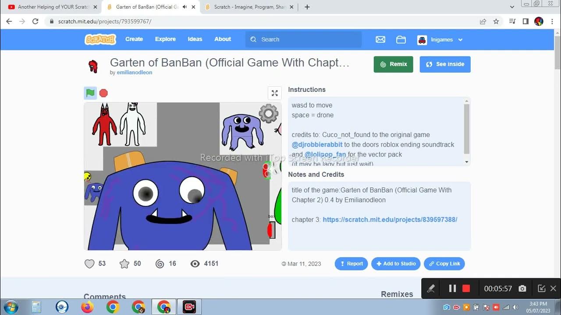Open the Explore menu item
Screen dimensions: 561x315
[x=165, y=39]
